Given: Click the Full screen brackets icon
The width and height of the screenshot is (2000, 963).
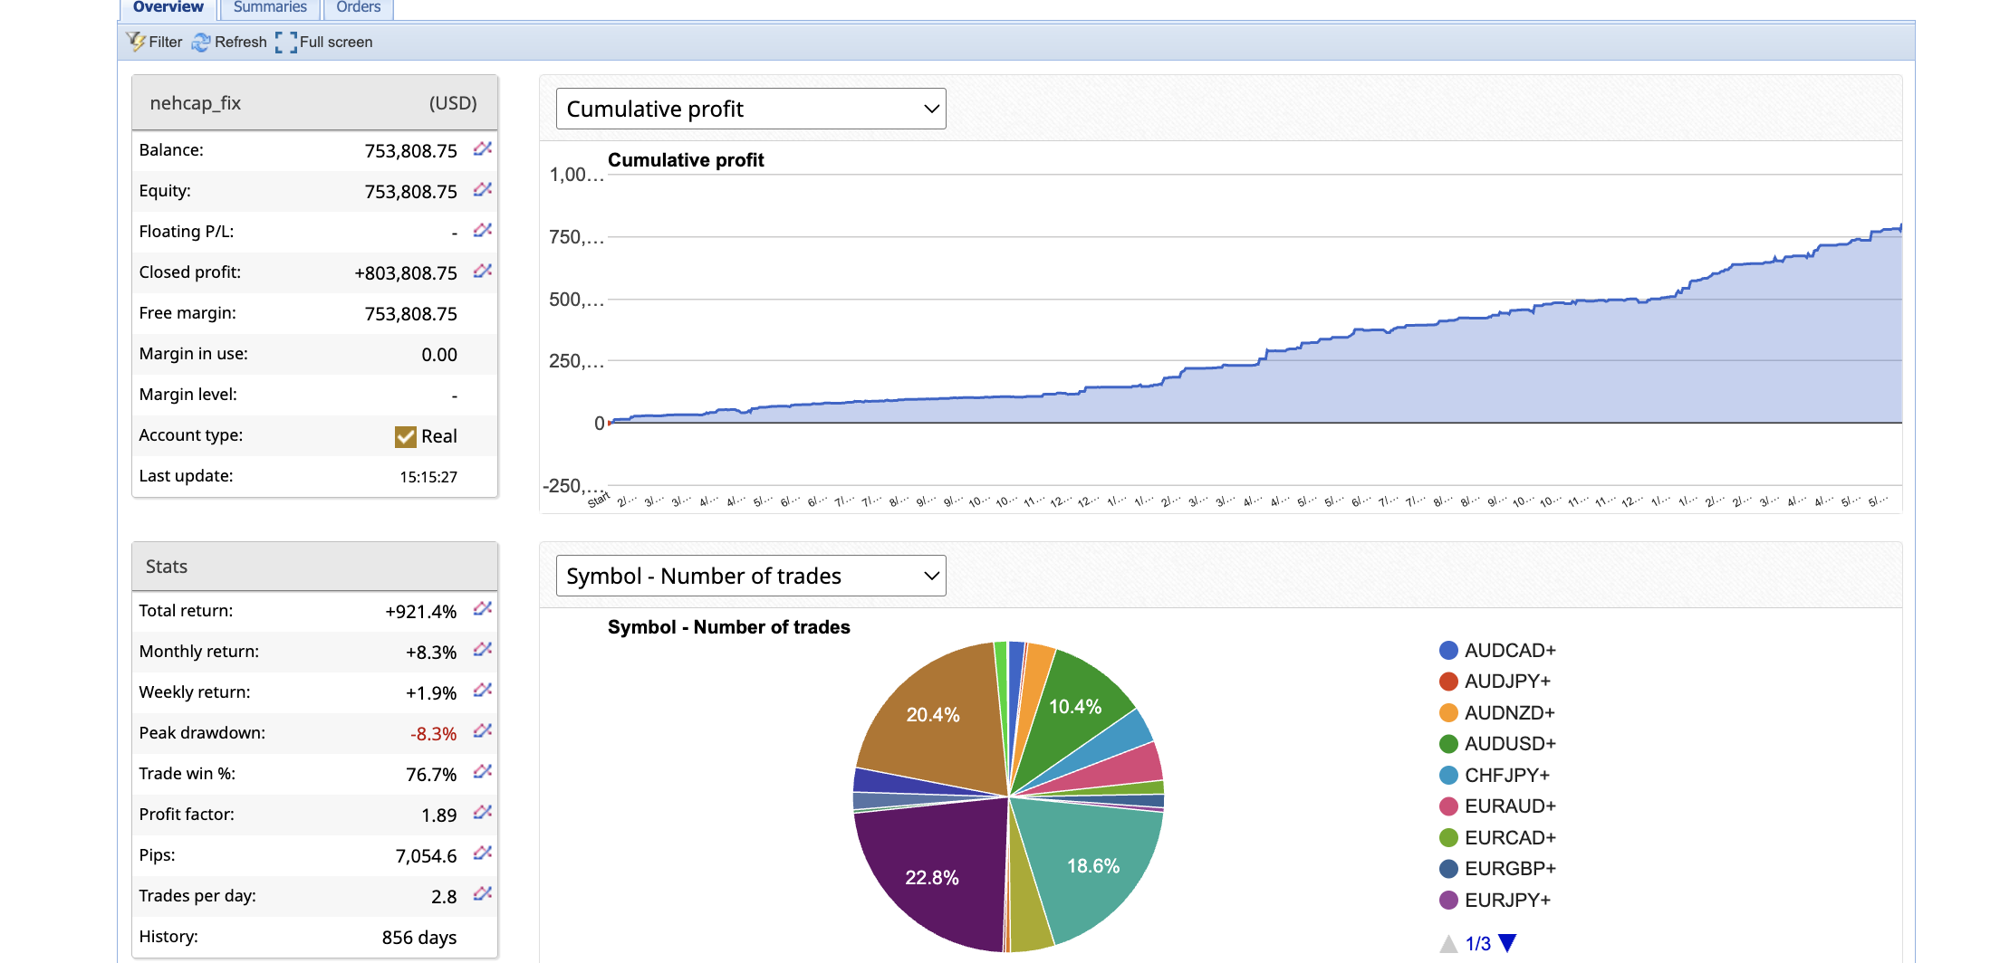Looking at the screenshot, I should 286,42.
